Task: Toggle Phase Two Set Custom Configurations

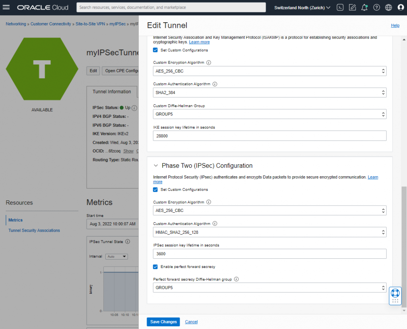Action: [x=155, y=190]
